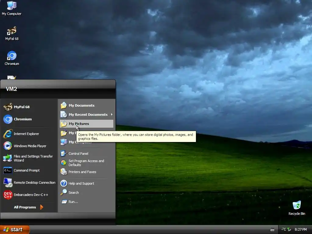Open Set Program Access and Defaults
The height and width of the screenshot is (234, 312).
pyautogui.click(x=87, y=163)
